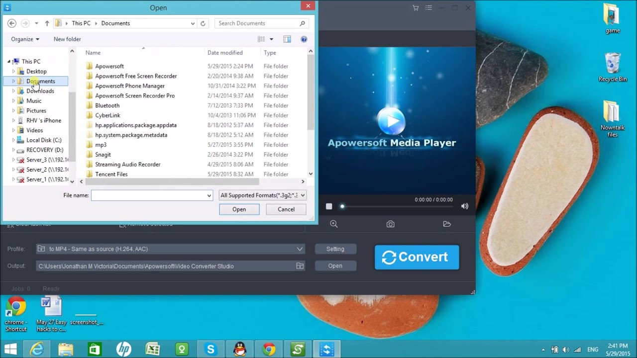637x358 pixels.
Task: Toggle the preview pane icon
Action: (287, 39)
